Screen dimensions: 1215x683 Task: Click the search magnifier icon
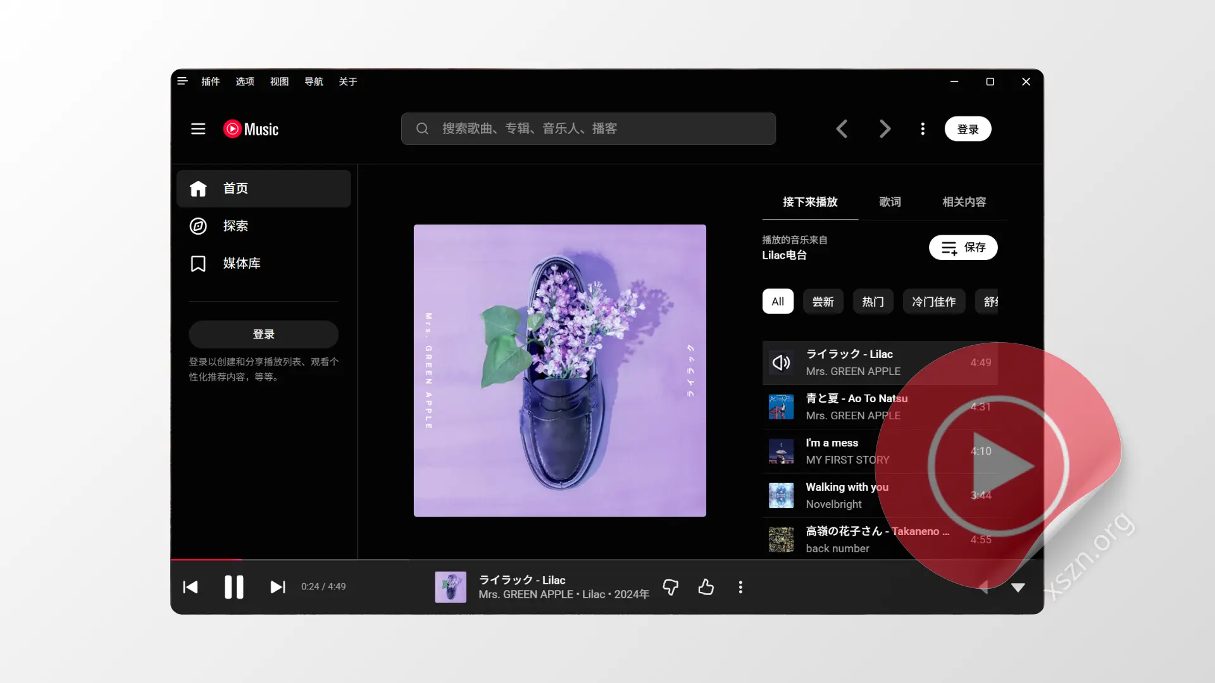tap(422, 128)
